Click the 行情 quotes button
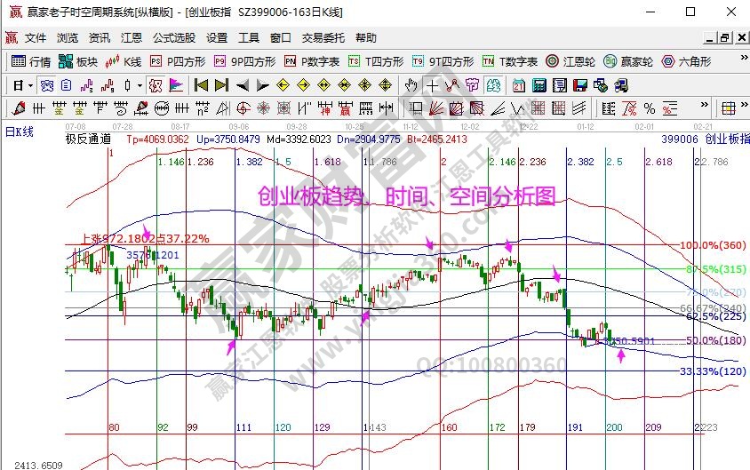750x470 pixels. pyautogui.click(x=31, y=61)
